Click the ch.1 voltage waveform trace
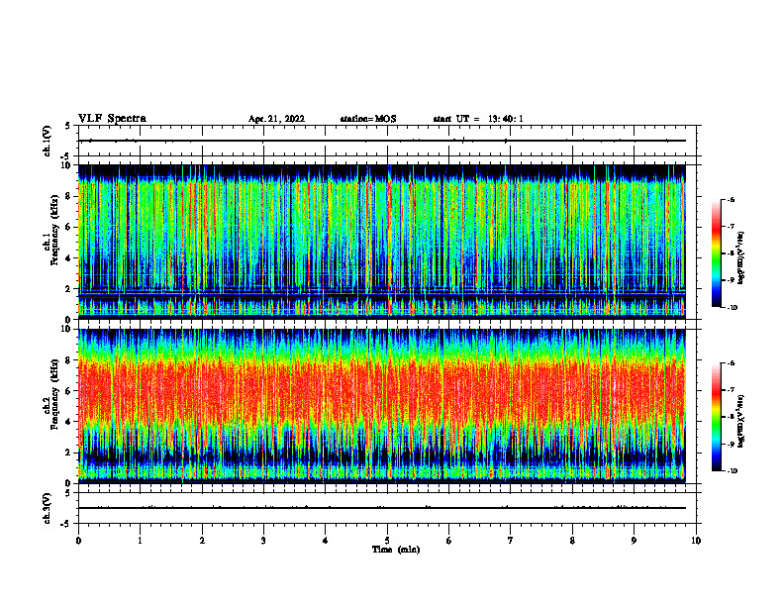784x606 pixels. click(382, 141)
